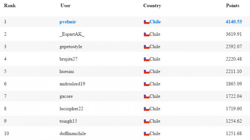This screenshot has width=250, height=140.
Task: Click the 4140.53 points value
Action: [x=234, y=22]
